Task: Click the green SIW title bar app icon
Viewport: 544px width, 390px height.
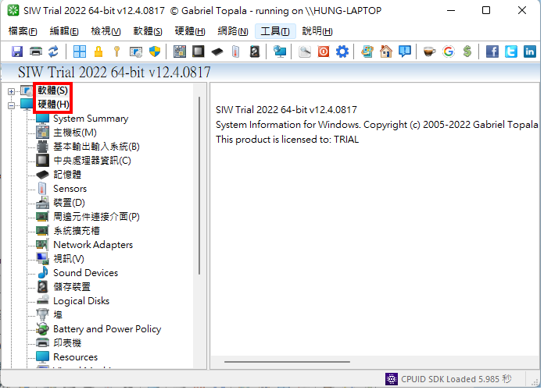Action: tap(13, 11)
